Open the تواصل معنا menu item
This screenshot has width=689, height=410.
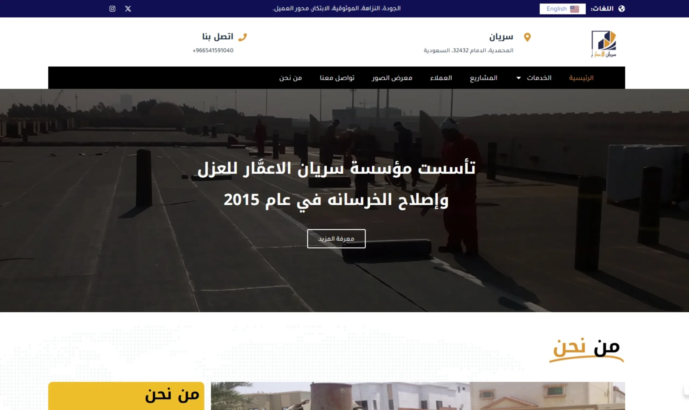[x=337, y=78]
